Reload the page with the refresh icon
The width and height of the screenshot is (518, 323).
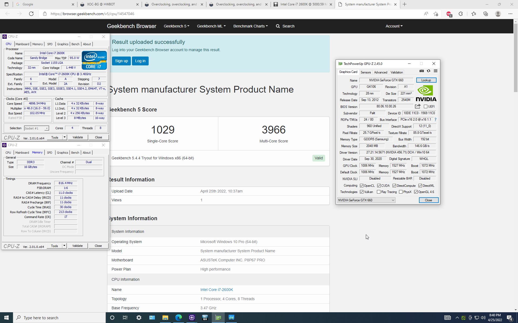pyautogui.click(x=31, y=14)
